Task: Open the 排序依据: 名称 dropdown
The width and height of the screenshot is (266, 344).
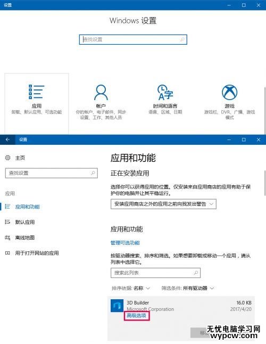Action: pos(131,288)
